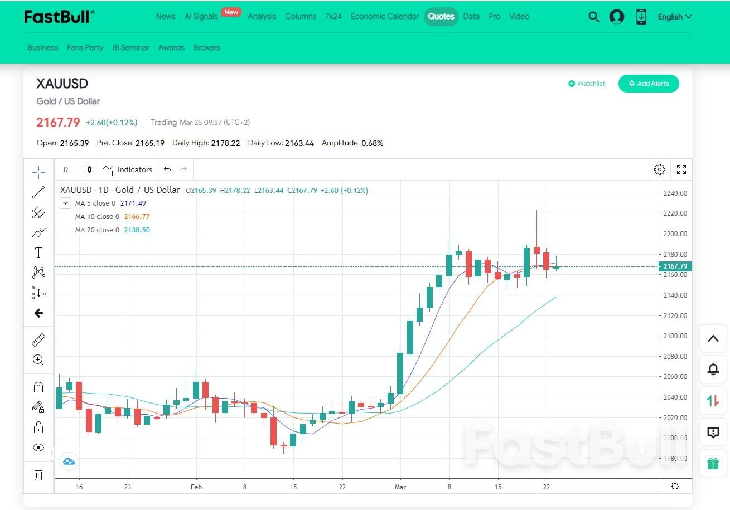Click the Add Alerts button
Screen dimensions: 730x510
649,83
